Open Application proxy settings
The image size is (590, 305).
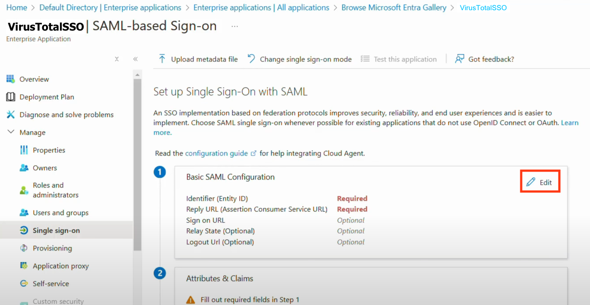[x=61, y=266]
